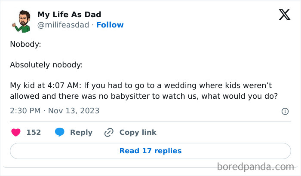Viewport: 301px width, 176px height.
Task: Click the Reply text label
Action: pos(81,132)
